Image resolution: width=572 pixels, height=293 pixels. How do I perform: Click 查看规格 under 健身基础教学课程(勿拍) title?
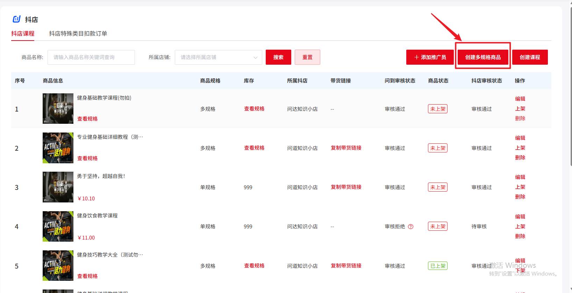[87, 119]
